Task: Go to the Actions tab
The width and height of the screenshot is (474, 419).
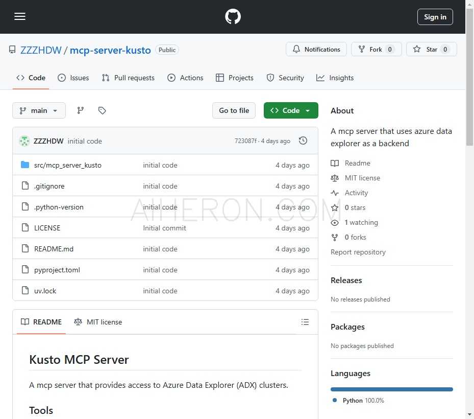Action: point(185,78)
